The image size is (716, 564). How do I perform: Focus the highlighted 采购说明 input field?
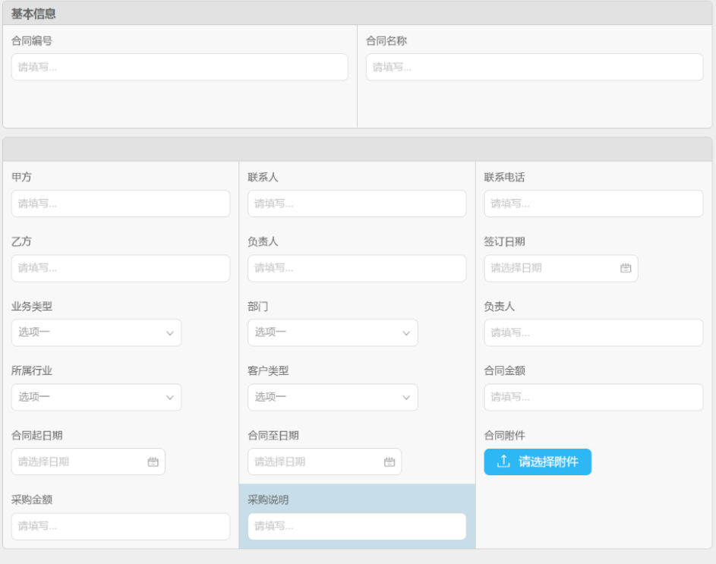tap(357, 526)
